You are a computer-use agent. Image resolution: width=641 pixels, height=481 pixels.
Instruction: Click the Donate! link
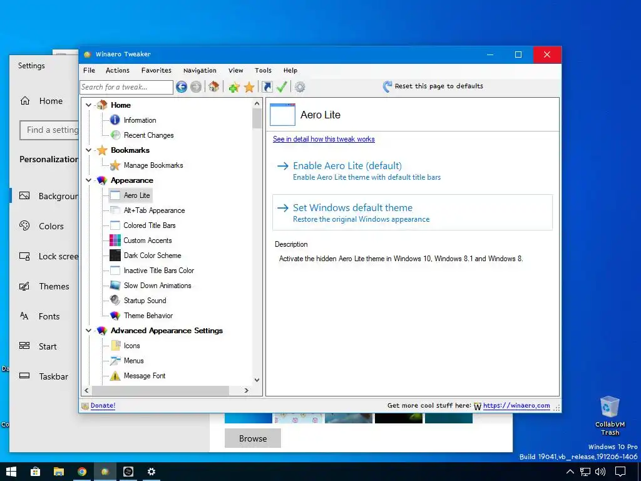pyautogui.click(x=103, y=405)
